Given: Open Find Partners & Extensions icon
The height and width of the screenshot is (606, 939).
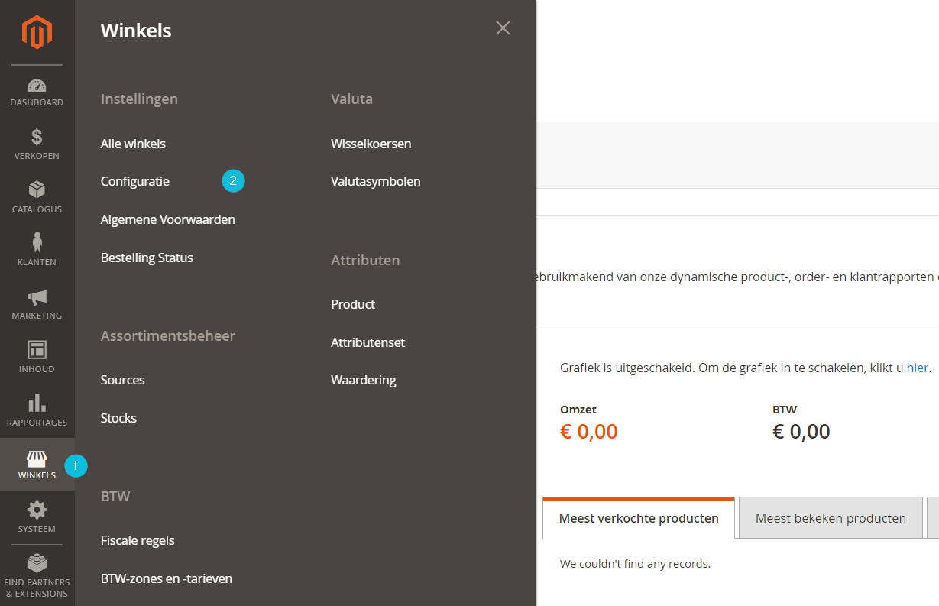Looking at the screenshot, I should coord(37,563).
